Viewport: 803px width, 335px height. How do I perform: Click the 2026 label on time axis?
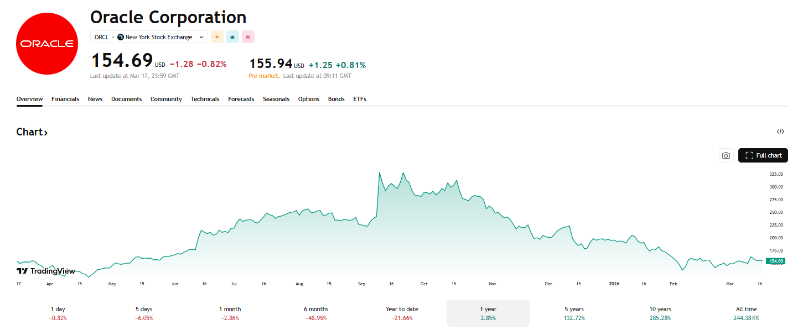614,284
